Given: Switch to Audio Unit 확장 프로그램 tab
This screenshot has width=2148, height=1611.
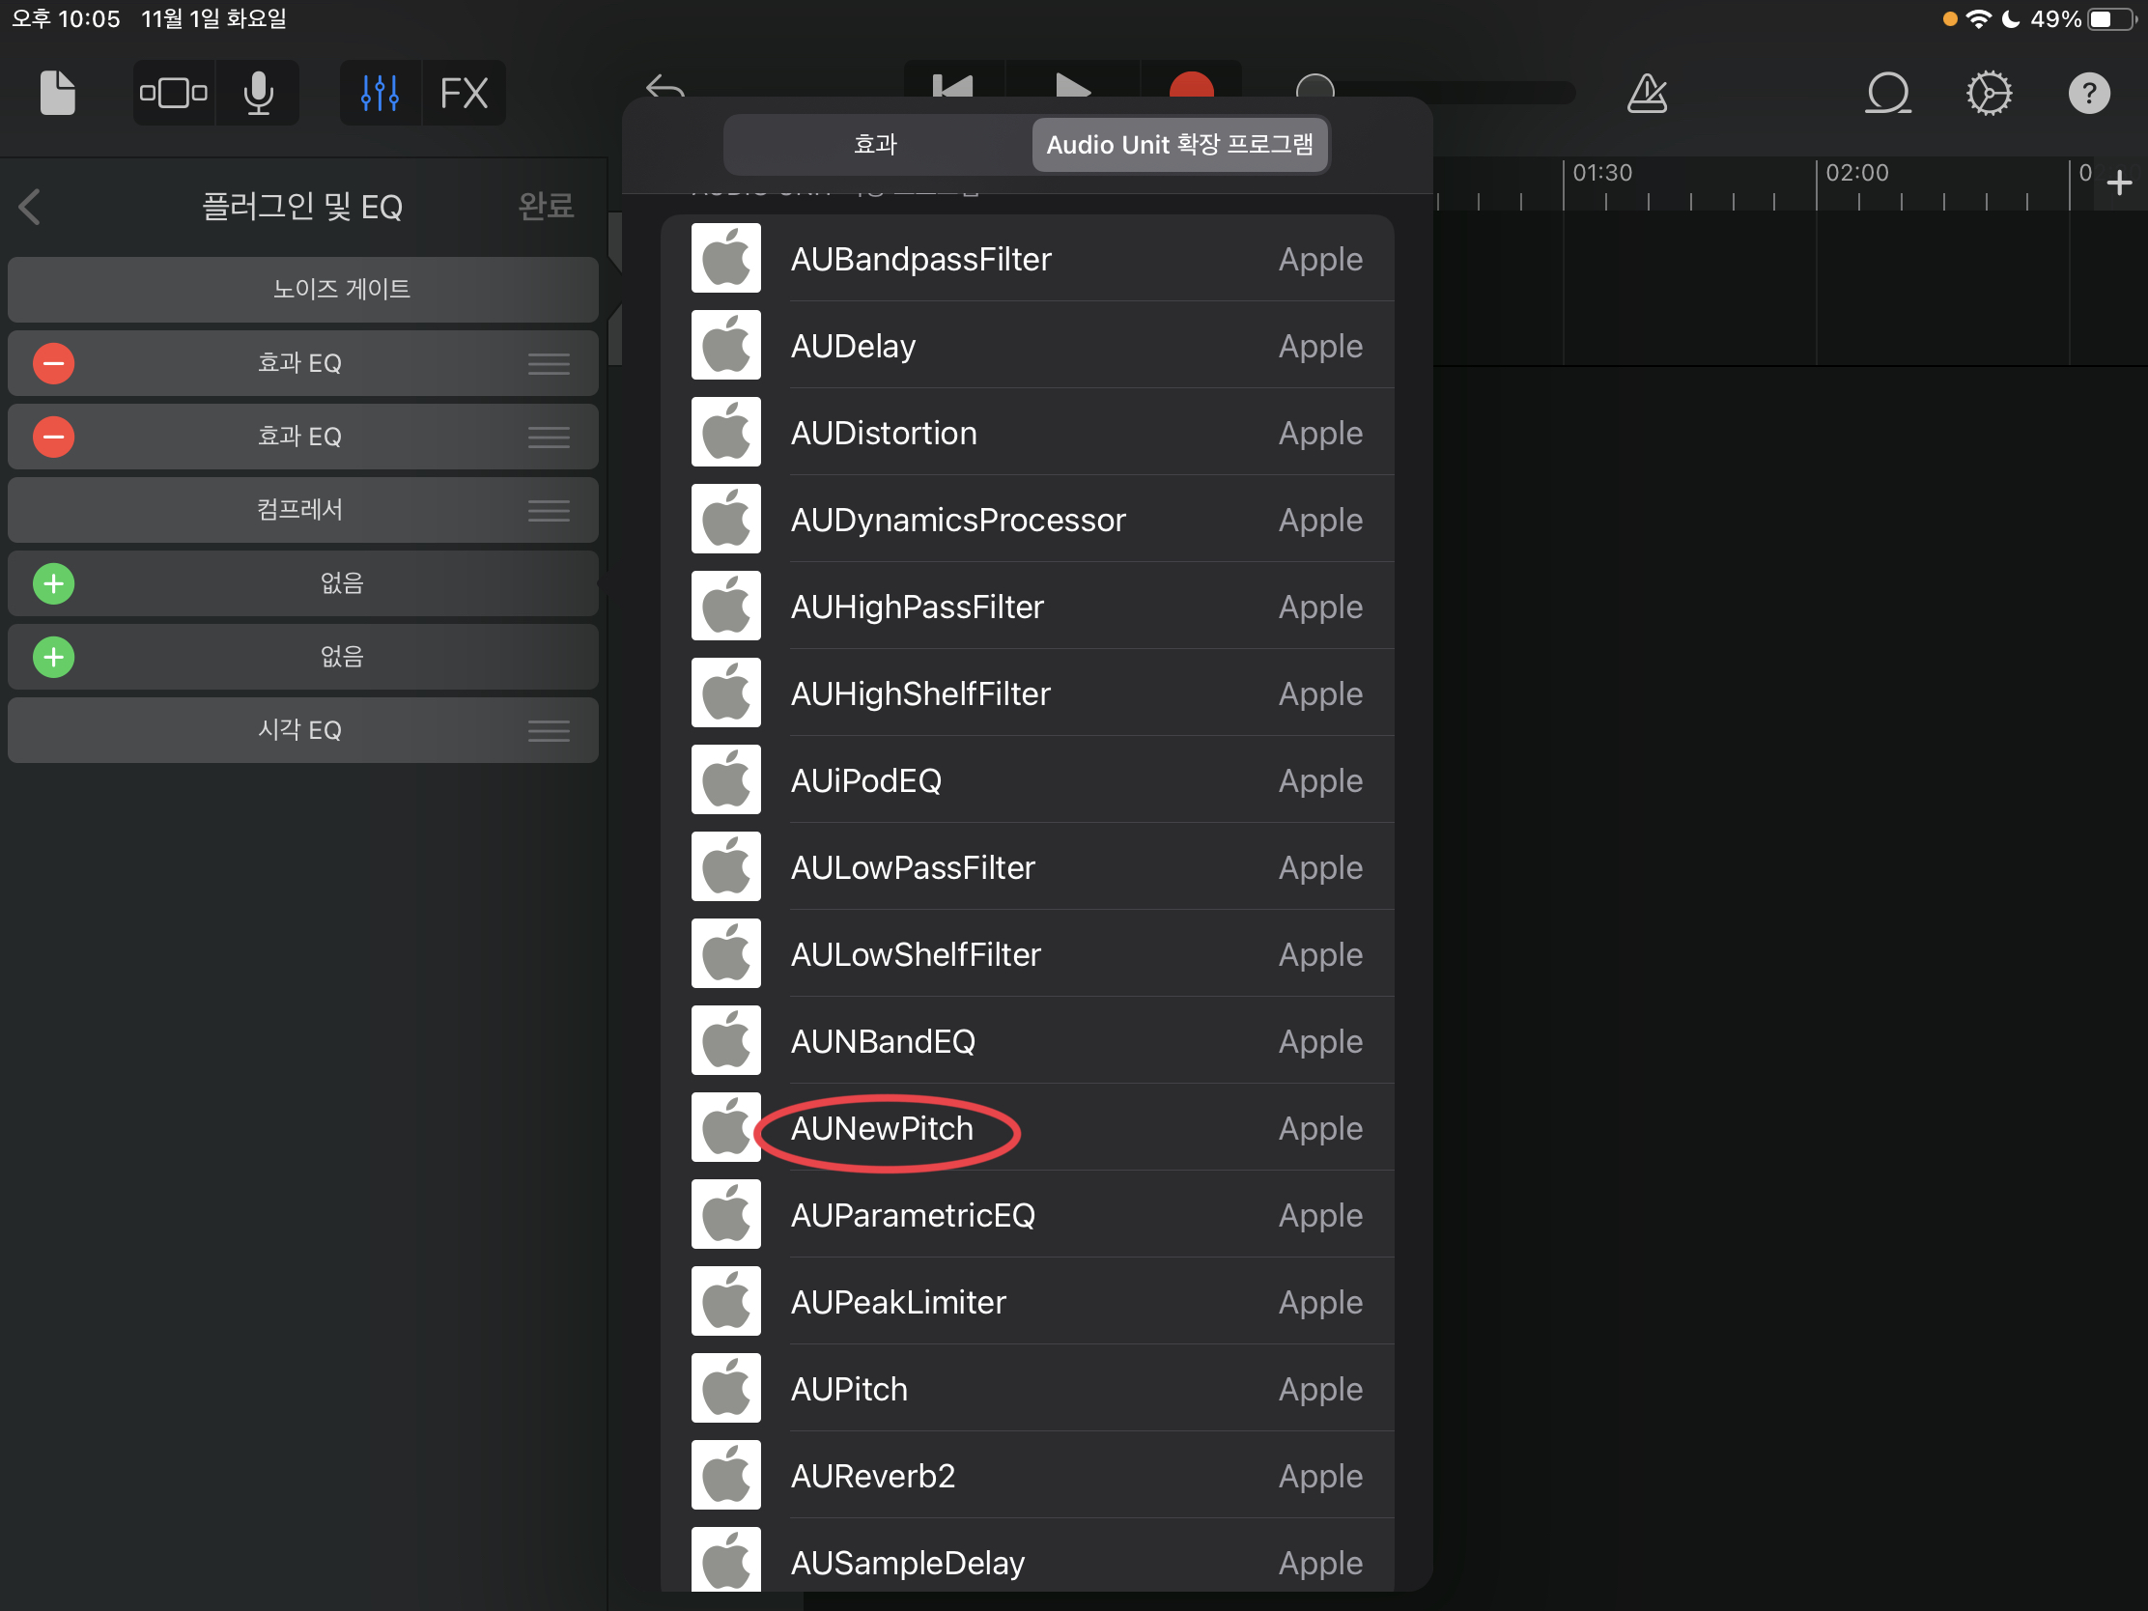Looking at the screenshot, I should pyautogui.click(x=1179, y=145).
